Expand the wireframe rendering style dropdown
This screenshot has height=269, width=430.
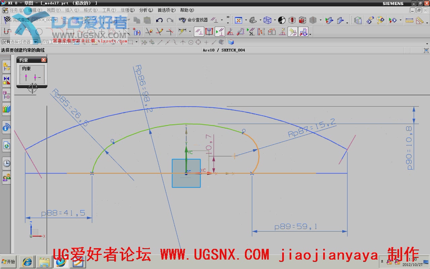click(x=275, y=20)
